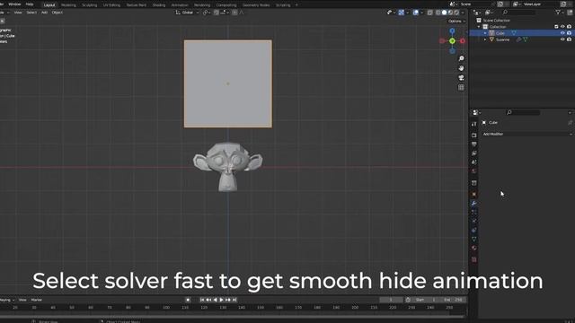The width and height of the screenshot is (575, 323).
Task: Click the viewport zoom magnifier icon
Action: pyautogui.click(x=461, y=58)
